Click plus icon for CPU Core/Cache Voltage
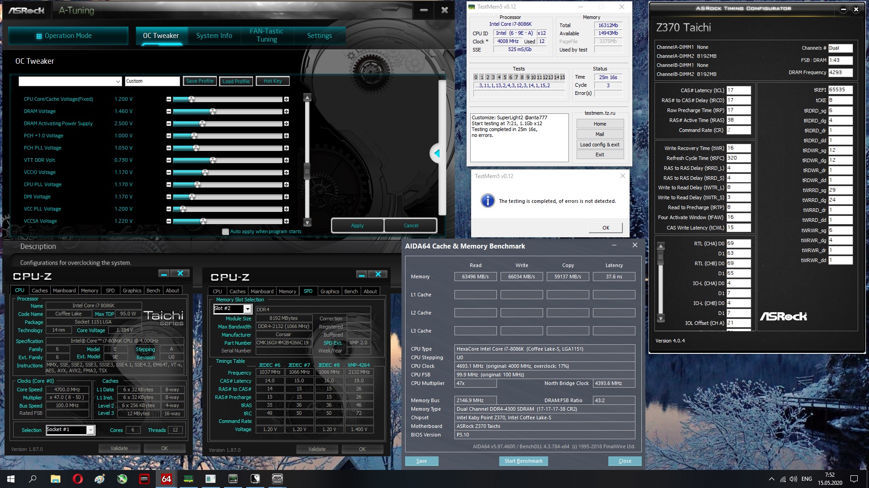869x488 pixels. coord(286,99)
